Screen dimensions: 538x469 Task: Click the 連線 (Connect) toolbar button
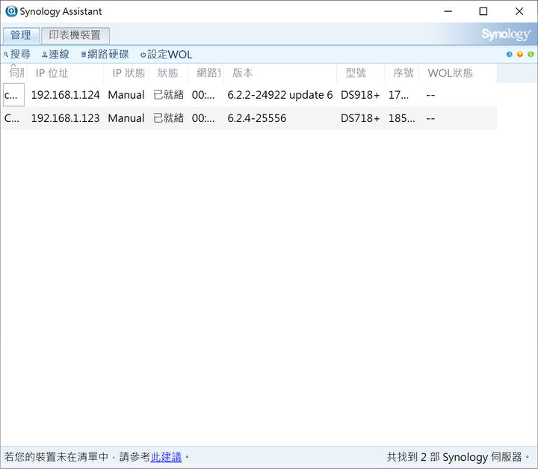[55, 55]
